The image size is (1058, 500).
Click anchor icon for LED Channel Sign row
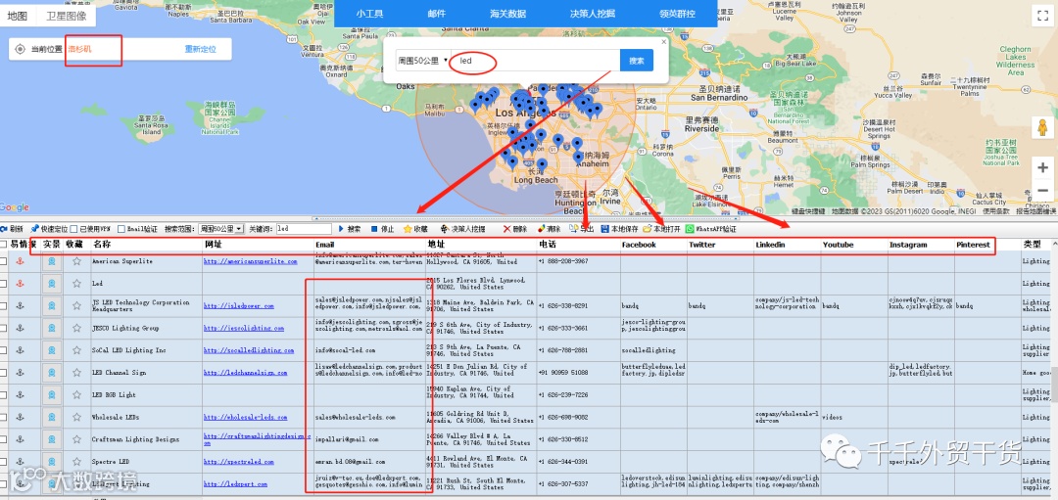click(20, 373)
